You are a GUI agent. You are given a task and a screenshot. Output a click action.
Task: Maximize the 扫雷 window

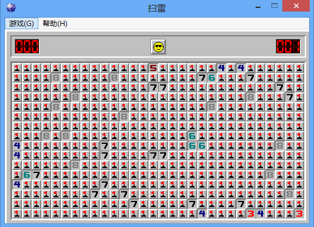click(274, 5)
